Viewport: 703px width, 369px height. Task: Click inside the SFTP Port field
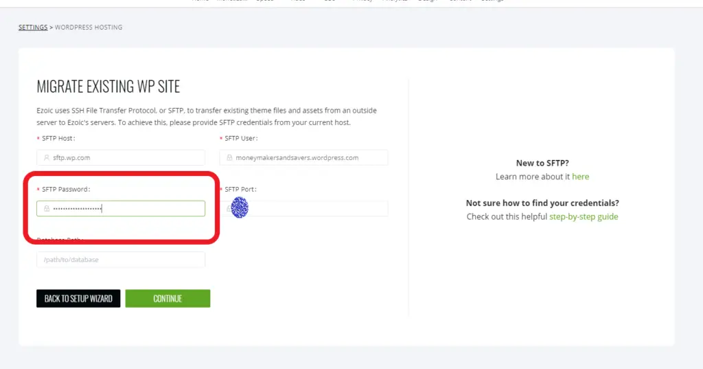click(303, 208)
